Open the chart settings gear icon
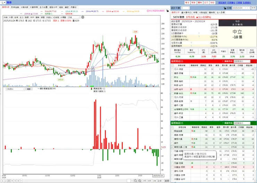Screen dimensions: 257x183 tap(83, 17)
